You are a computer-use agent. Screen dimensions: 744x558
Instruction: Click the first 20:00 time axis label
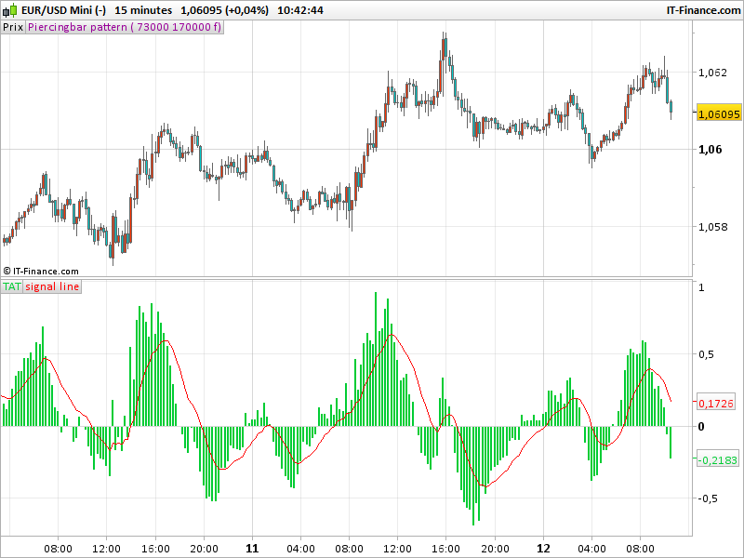coord(204,549)
